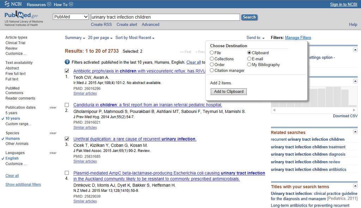Clear the Publication dates filter
Screen dimensions: 361x208
pos(53,107)
